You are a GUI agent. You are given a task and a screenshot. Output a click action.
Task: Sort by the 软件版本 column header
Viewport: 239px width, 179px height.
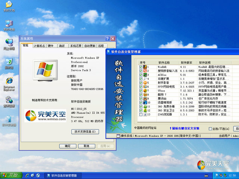(x=188, y=63)
